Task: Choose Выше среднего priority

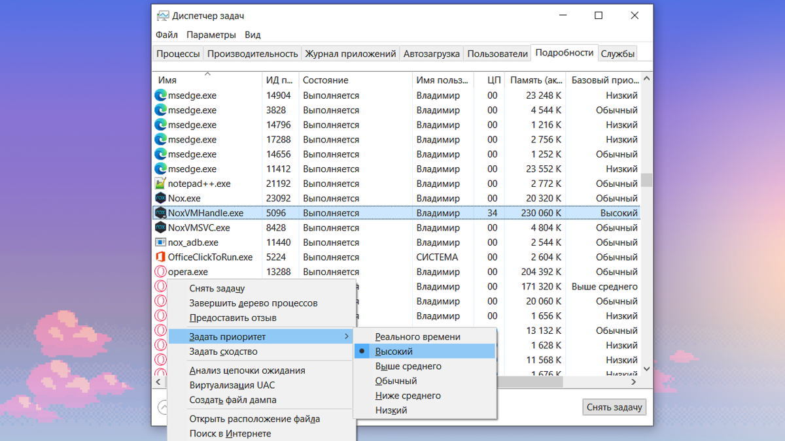Action: pyautogui.click(x=425, y=366)
